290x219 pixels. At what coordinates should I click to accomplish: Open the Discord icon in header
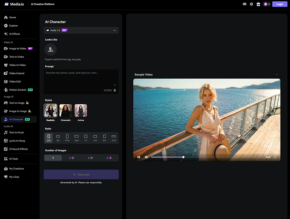pyautogui.click(x=245, y=4)
